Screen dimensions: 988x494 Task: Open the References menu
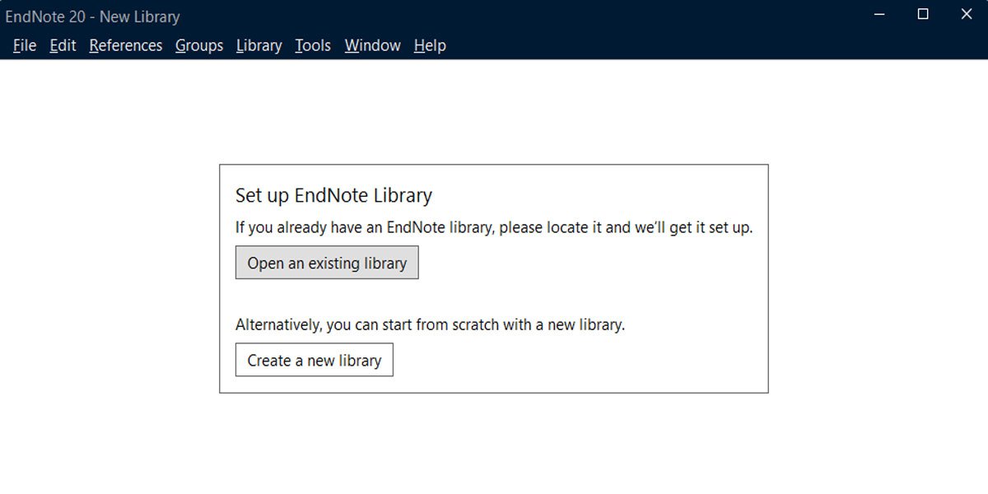[x=125, y=45]
